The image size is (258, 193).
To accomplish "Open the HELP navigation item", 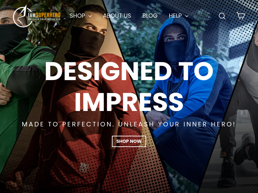I will click(x=175, y=16).
